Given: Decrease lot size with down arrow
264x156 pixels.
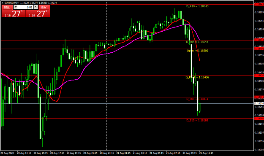Looking at the screenshot, I should tap(16, 7).
